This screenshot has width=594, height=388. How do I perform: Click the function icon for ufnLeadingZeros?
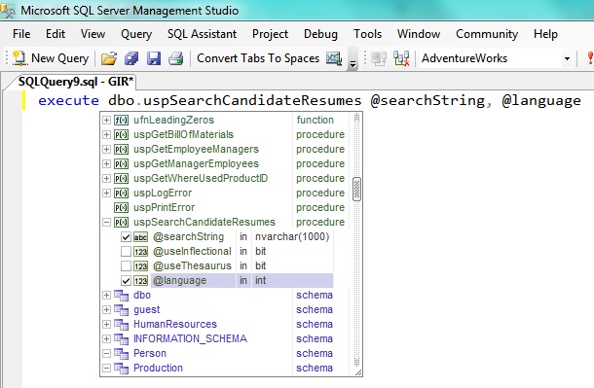121,121
